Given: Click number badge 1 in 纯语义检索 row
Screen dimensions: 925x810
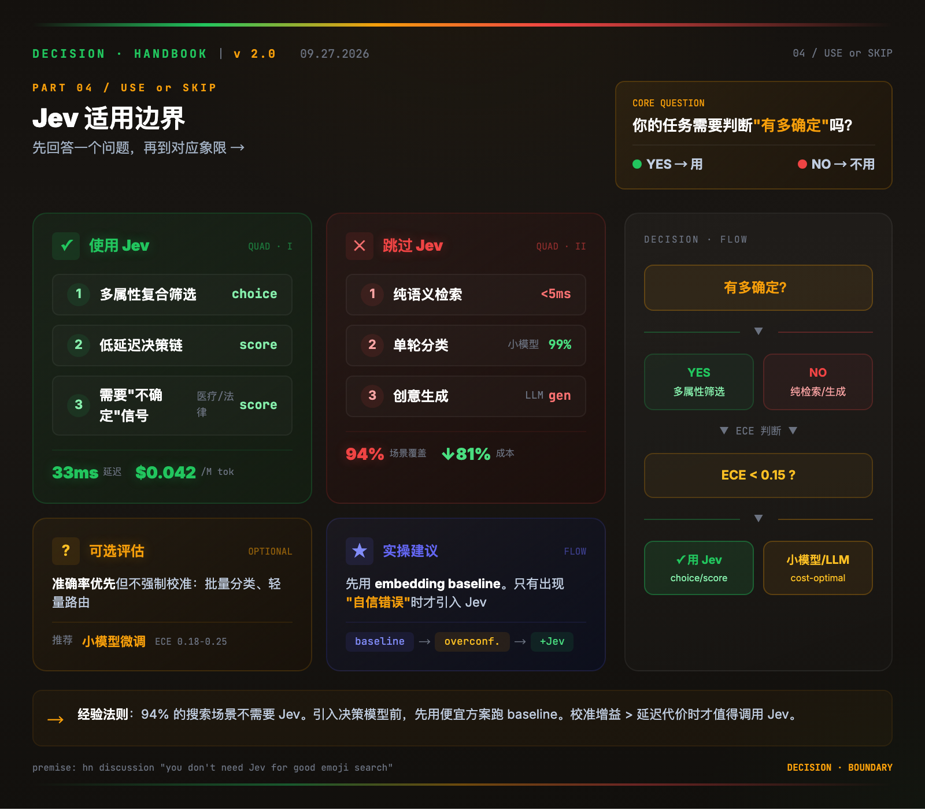Looking at the screenshot, I should tap(372, 294).
